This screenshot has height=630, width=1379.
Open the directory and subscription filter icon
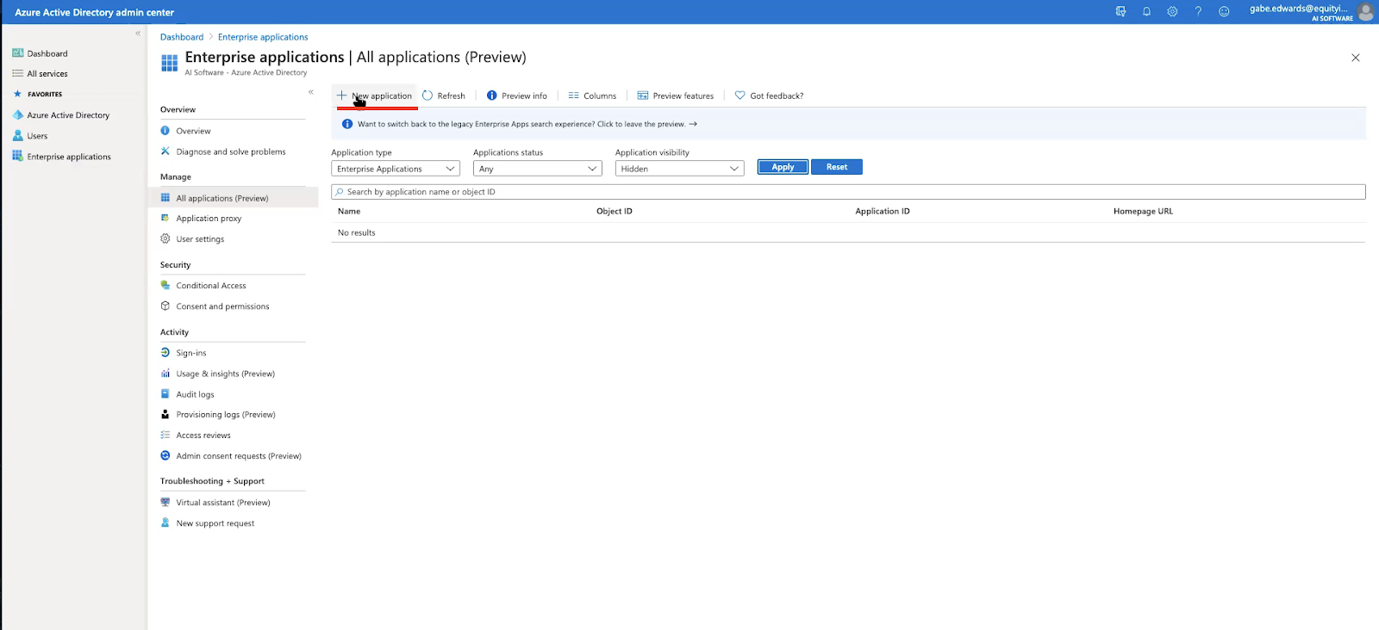click(x=1120, y=11)
